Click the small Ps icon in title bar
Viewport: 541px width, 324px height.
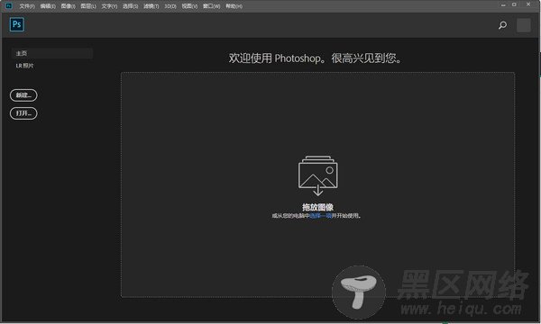(9, 5)
